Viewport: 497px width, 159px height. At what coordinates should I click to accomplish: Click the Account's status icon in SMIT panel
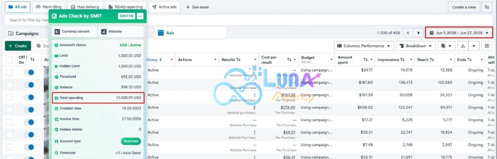(x=56, y=45)
